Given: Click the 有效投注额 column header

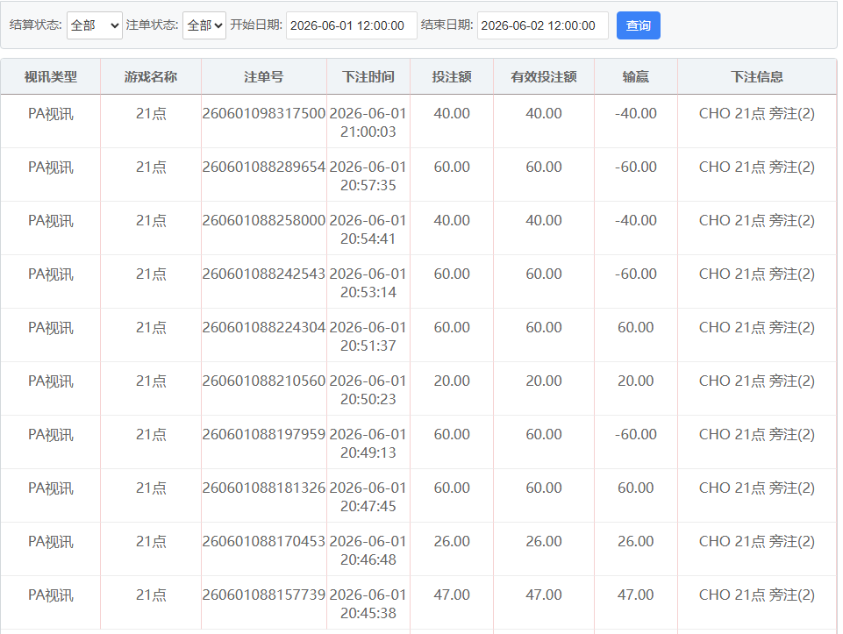Looking at the screenshot, I should tap(544, 77).
